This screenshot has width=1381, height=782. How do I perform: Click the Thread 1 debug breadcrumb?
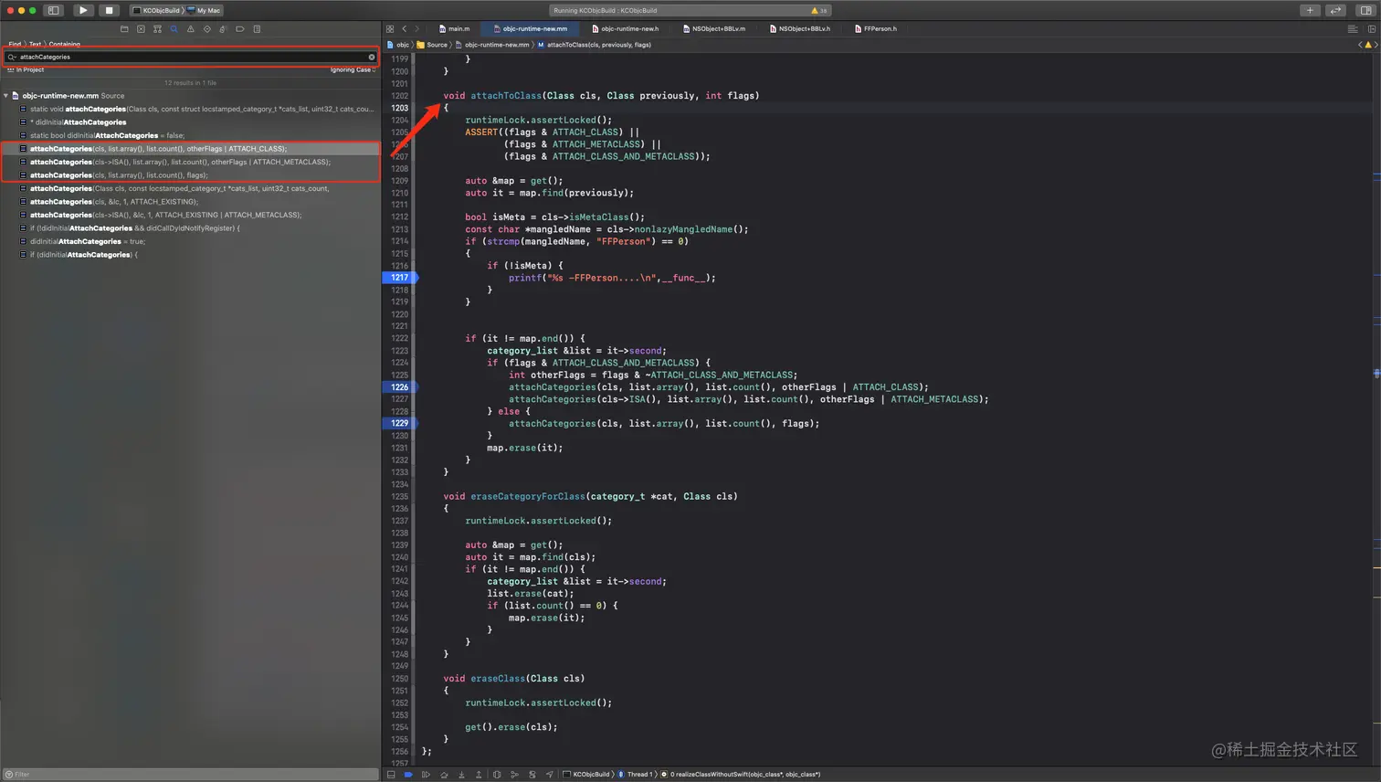[636, 775]
